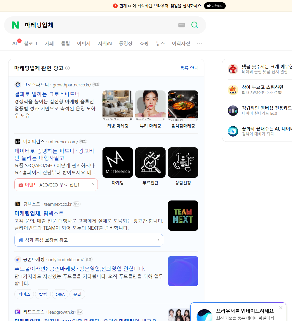
Task: Switch to the 어학사전 tab
Action: click(181, 43)
